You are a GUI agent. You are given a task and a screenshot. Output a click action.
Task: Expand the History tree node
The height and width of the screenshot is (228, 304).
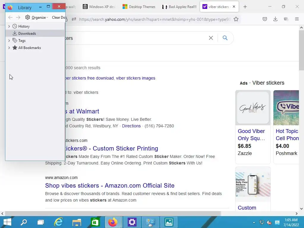pos(9,26)
